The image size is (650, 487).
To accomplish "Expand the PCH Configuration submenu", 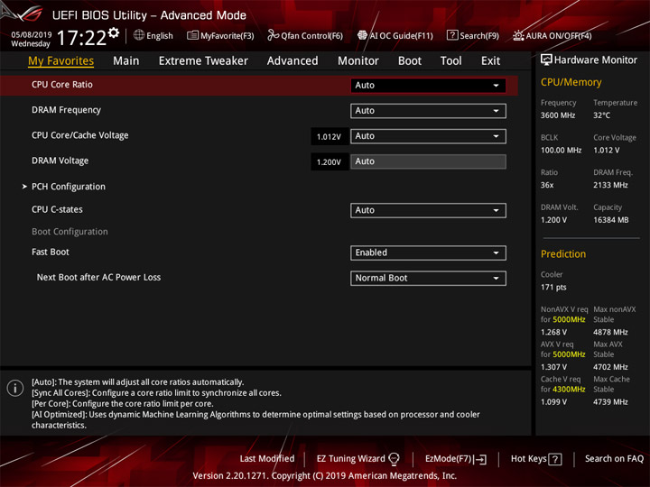I will click(x=69, y=187).
